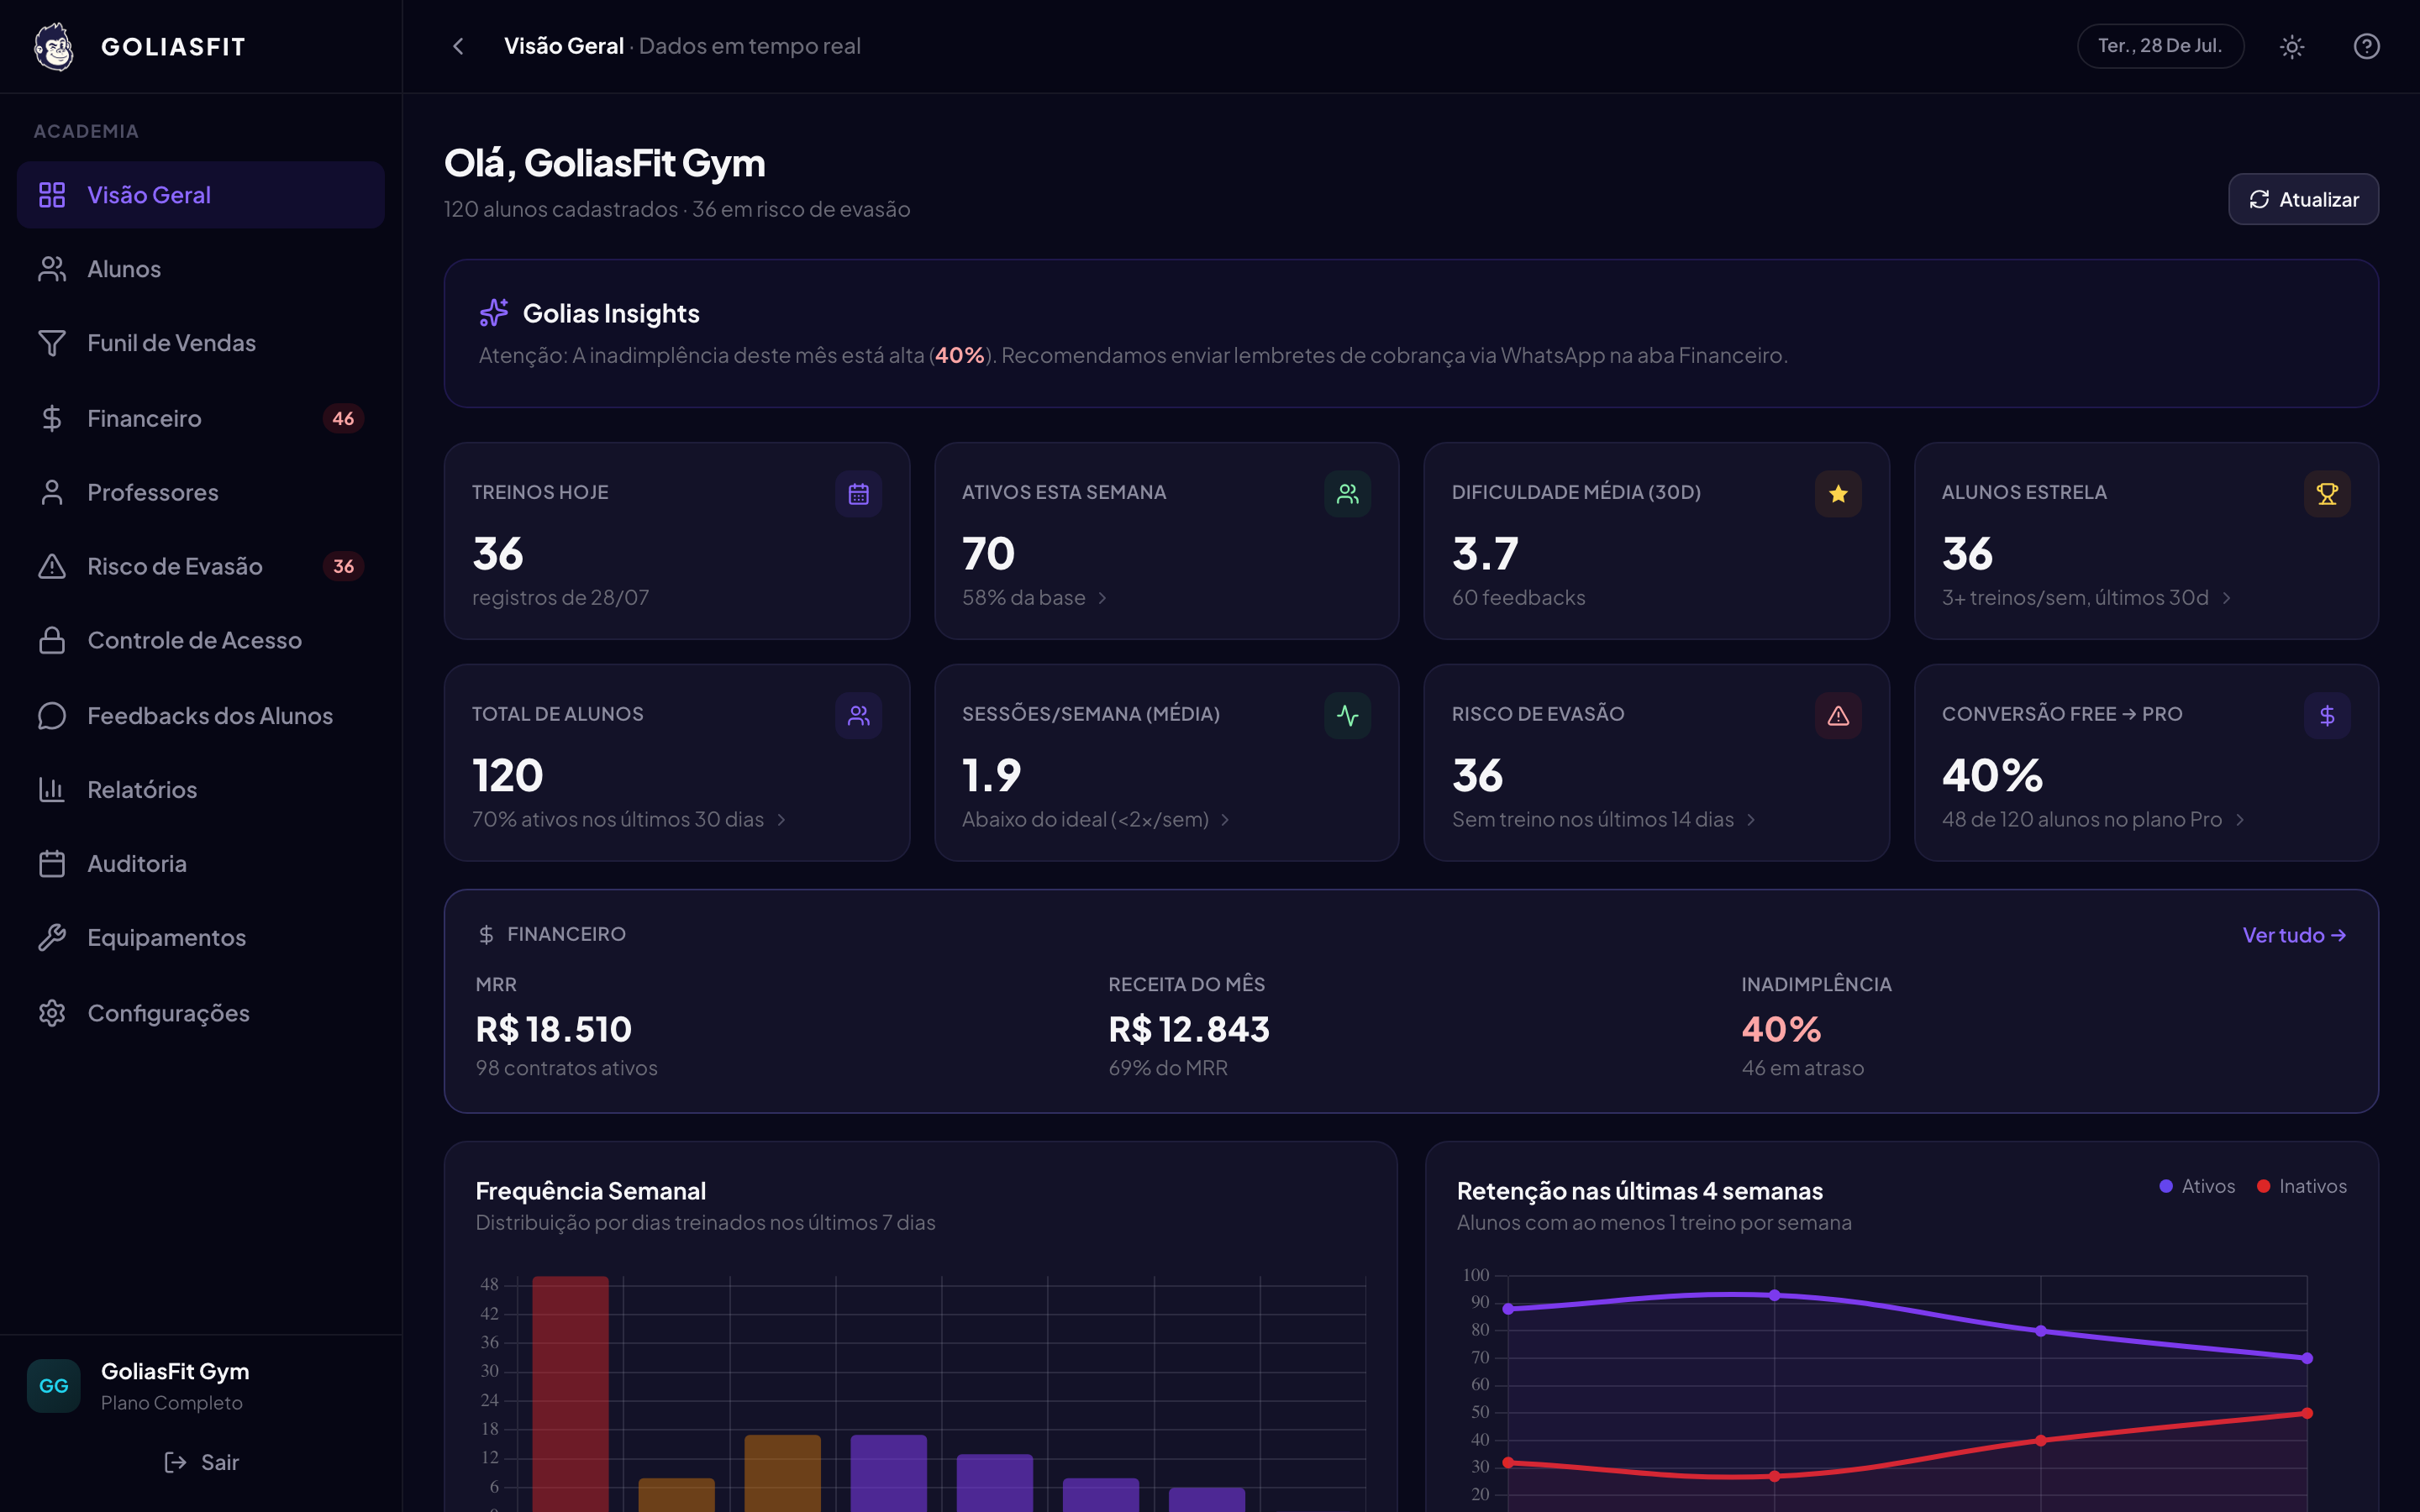
Task: Click the Controle de Acesso lock icon
Action: click(52, 640)
